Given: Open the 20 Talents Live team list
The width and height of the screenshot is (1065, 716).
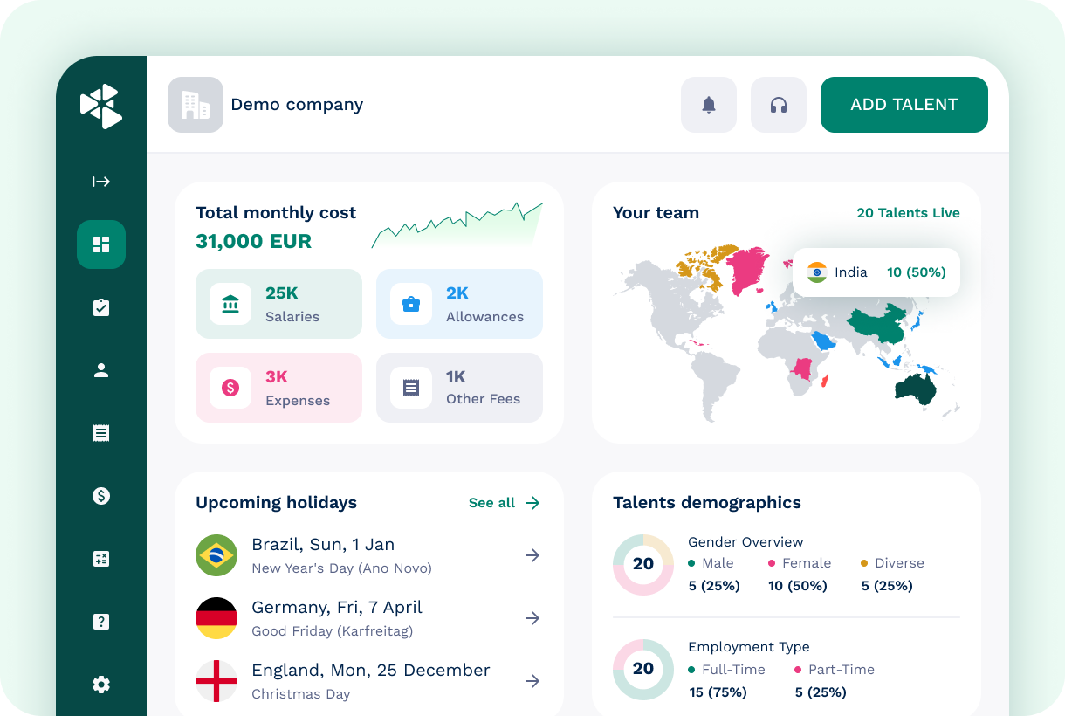Looking at the screenshot, I should coord(908,212).
